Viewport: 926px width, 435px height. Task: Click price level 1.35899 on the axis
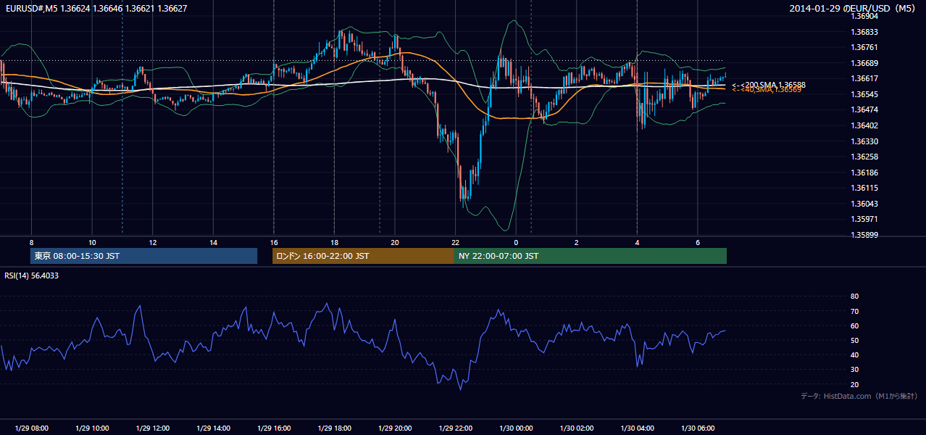(864, 235)
